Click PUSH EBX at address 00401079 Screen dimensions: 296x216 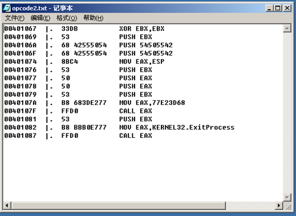pos(136,95)
